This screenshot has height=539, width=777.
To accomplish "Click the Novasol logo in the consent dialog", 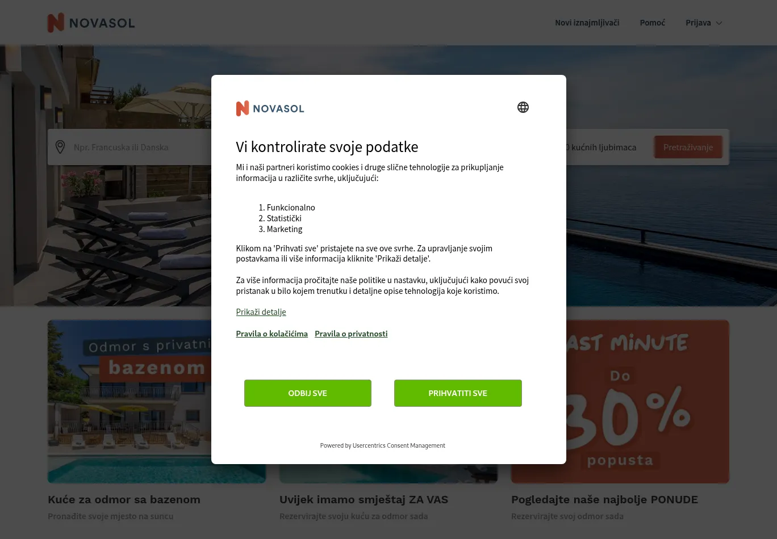I will pos(270,108).
